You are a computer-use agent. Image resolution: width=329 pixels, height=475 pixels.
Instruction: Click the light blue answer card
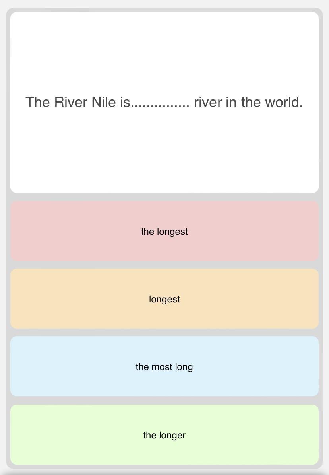[164, 366]
